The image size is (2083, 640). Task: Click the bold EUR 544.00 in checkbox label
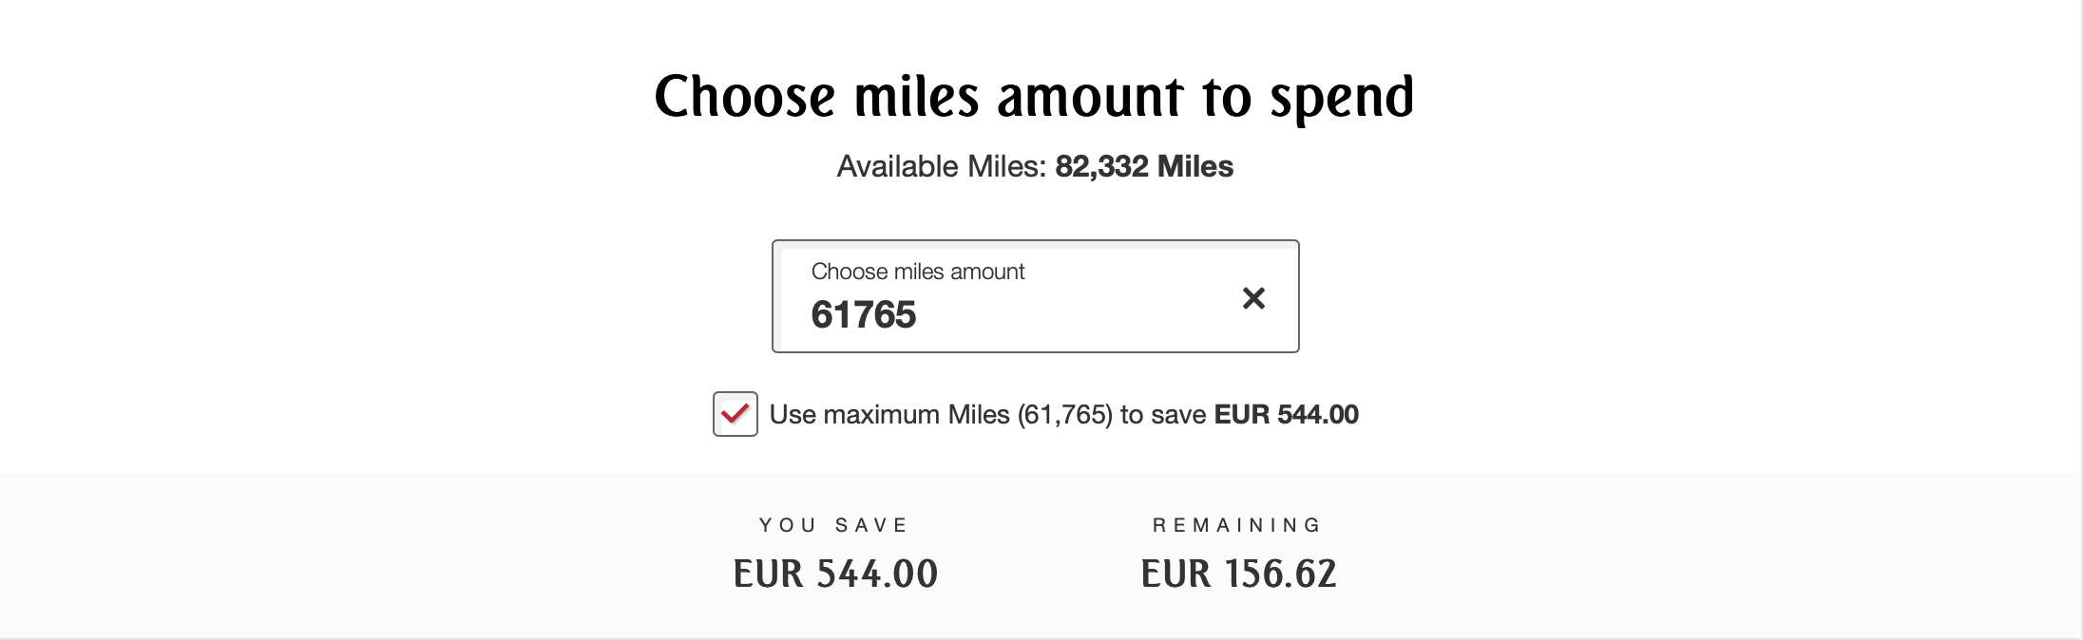pyautogui.click(x=1286, y=415)
